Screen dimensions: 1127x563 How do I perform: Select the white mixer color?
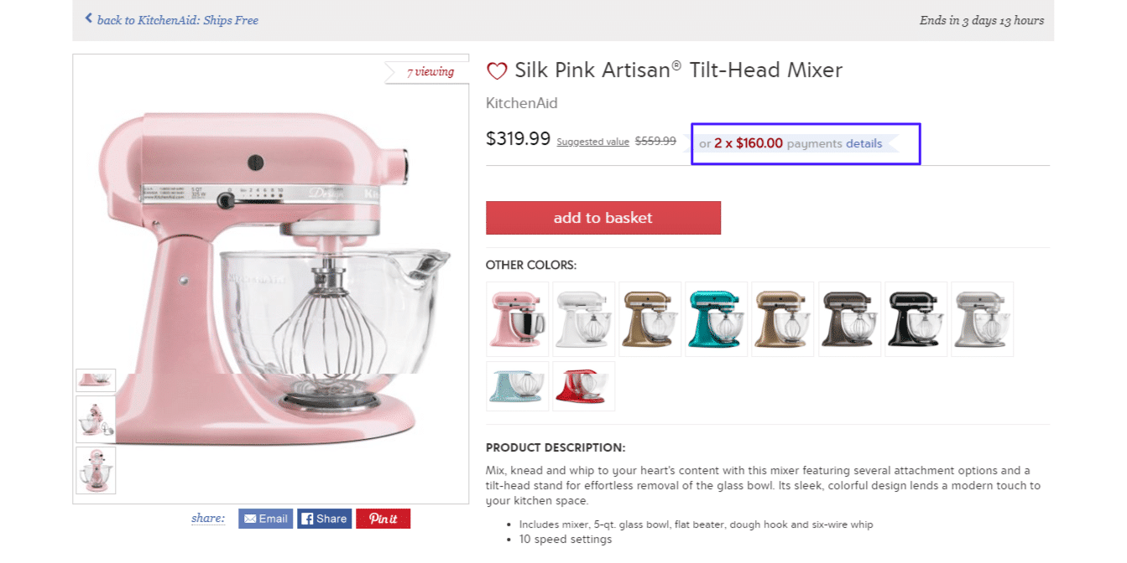point(583,318)
